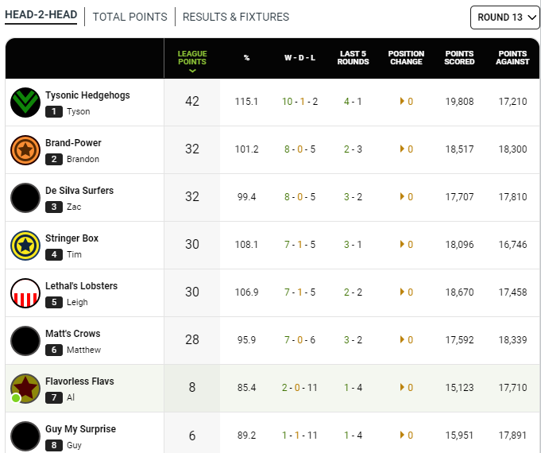Click points scored value 15,123

(459, 387)
